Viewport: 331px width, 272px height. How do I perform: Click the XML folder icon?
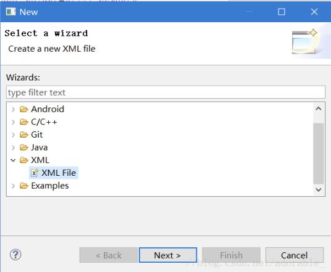24,160
